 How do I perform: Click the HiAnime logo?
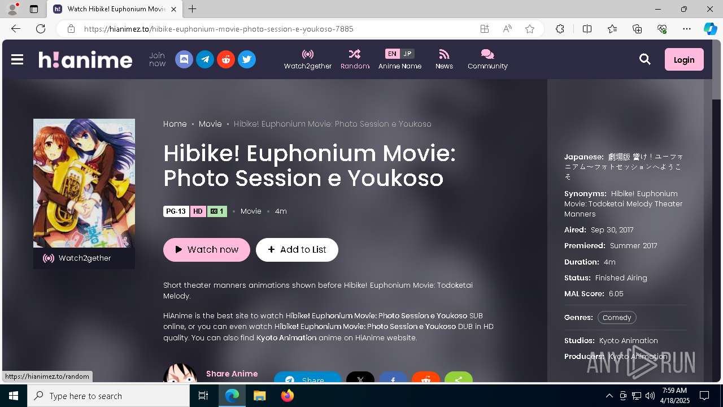tap(85, 59)
